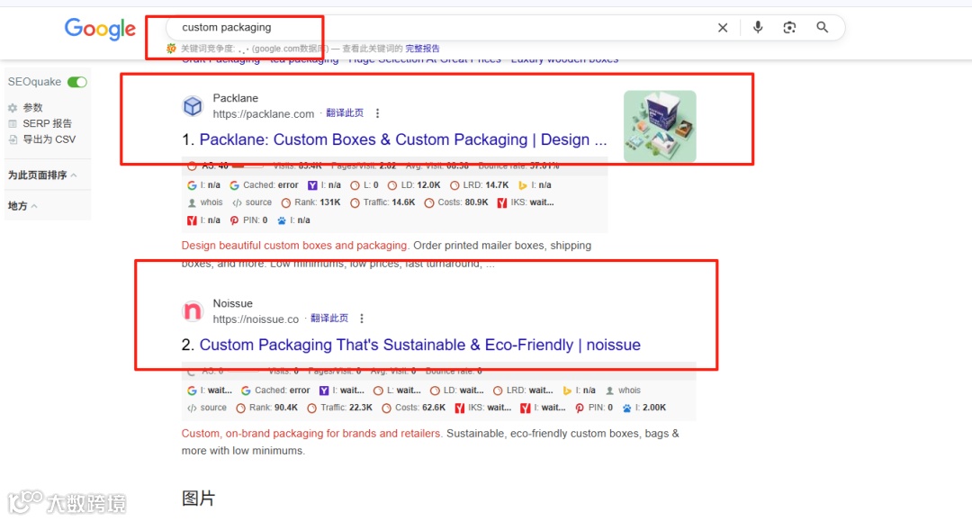Click Noissue LD: wait... parameter
This screenshot has height=521, width=972.
coord(457,391)
